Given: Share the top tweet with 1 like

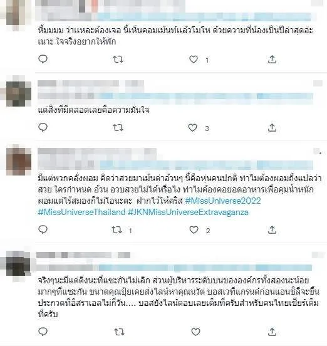Looking at the screenshot, I should point(272,60).
